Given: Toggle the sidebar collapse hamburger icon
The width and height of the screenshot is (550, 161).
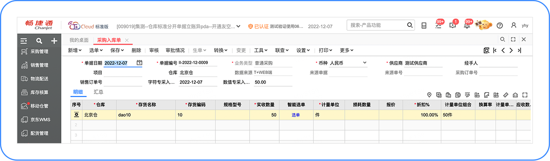Looking at the screenshot, I should point(24,41).
